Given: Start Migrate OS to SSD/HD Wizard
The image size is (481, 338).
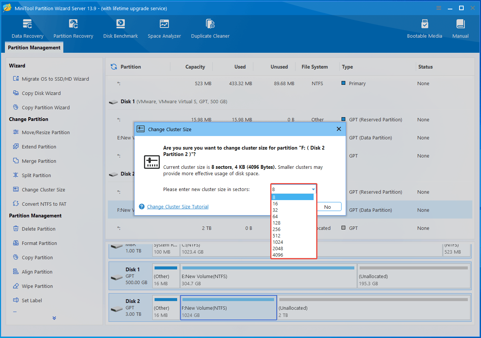Looking at the screenshot, I should pos(51,79).
